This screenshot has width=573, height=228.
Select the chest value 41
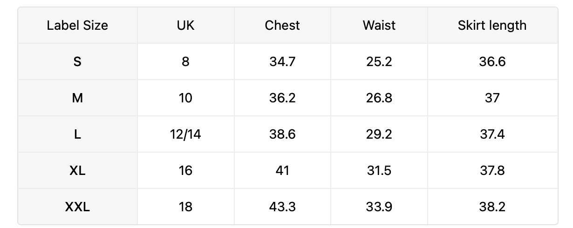[x=282, y=170]
